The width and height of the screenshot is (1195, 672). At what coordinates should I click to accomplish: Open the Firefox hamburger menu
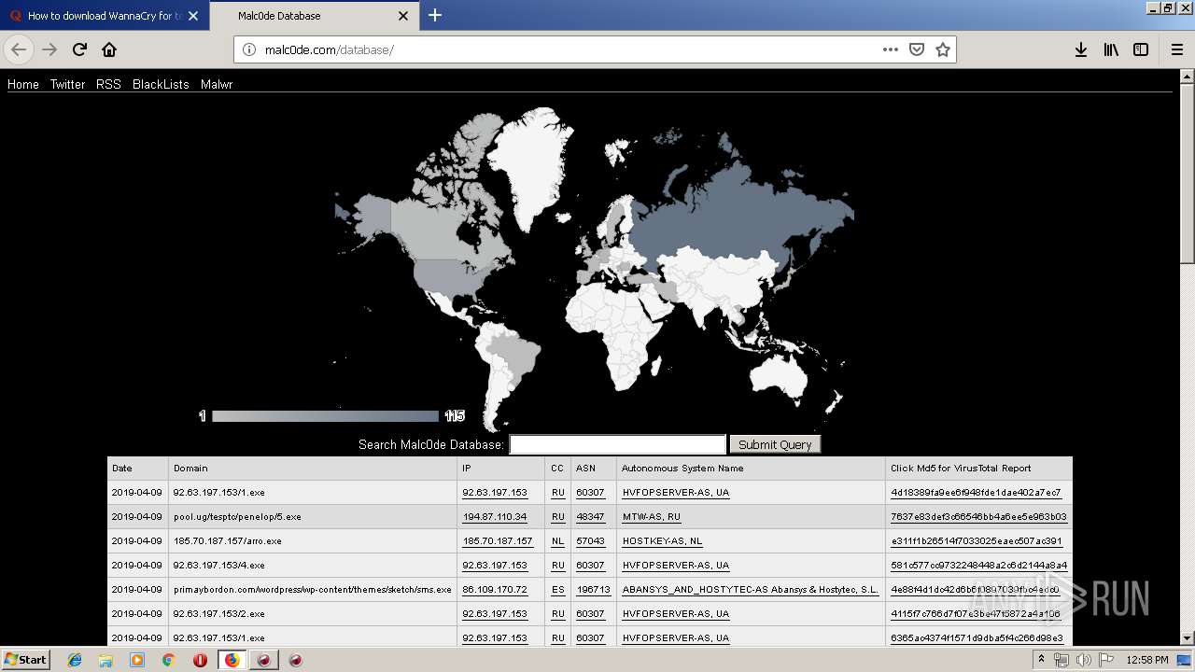pos(1176,49)
